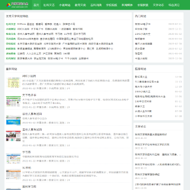Open the 学习网 site thumbnail
Viewport: 190px width, 190px height.
[13, 158]
